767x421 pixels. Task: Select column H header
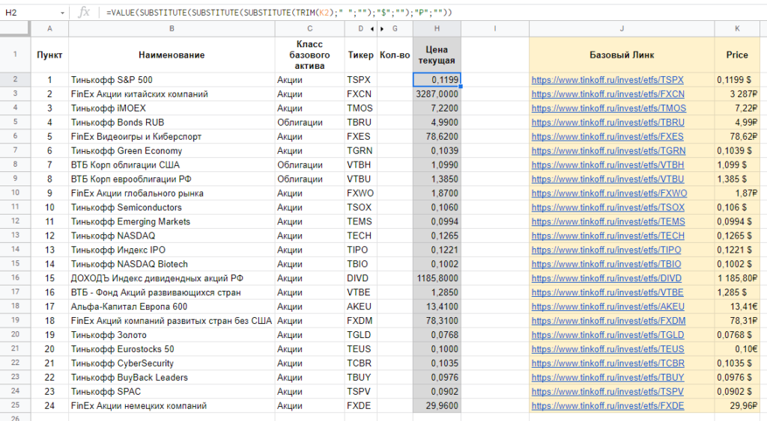437,28
